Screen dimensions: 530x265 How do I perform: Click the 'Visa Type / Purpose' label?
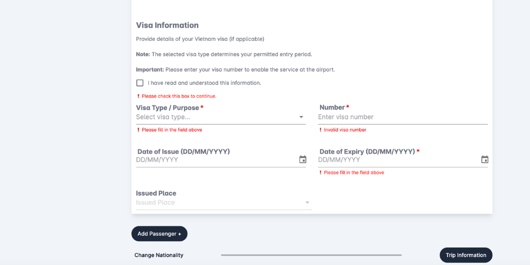[x=167, y=108]
